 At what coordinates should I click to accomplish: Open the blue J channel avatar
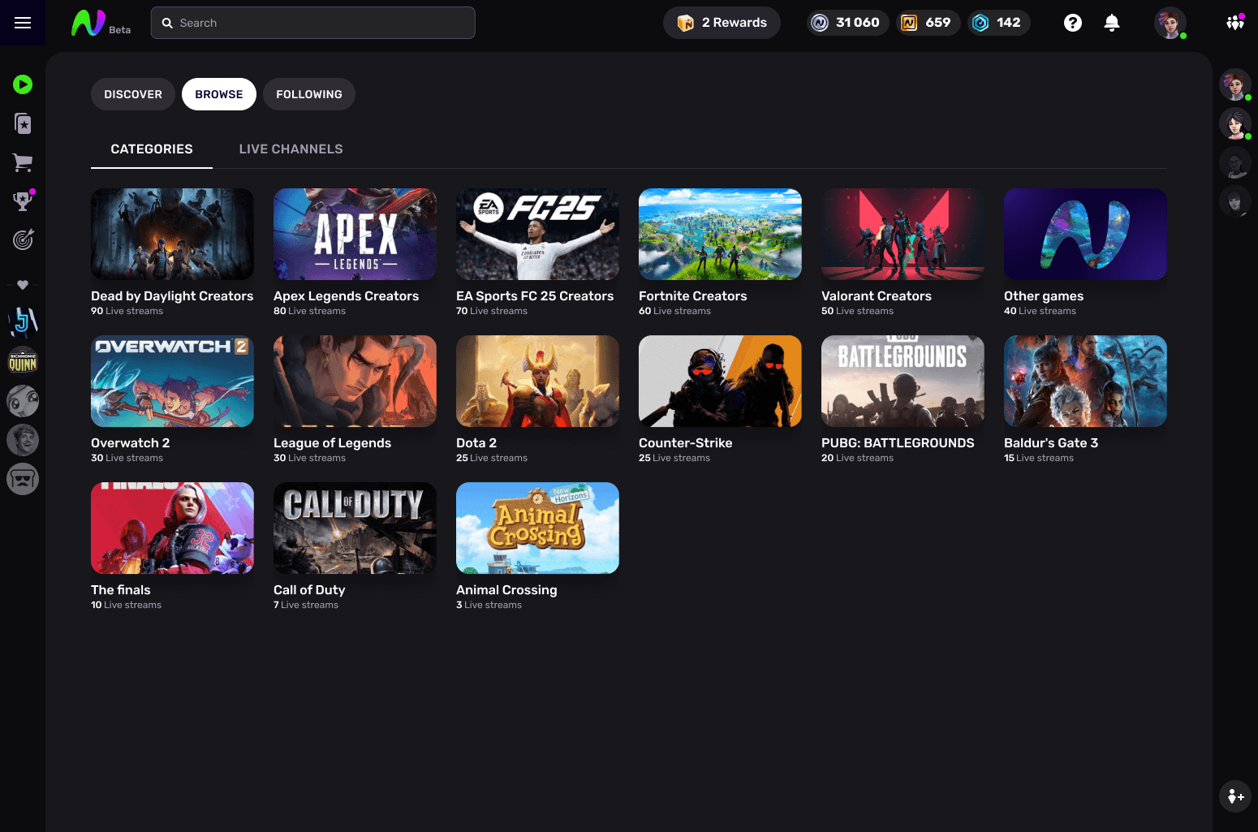click(23, 322)
